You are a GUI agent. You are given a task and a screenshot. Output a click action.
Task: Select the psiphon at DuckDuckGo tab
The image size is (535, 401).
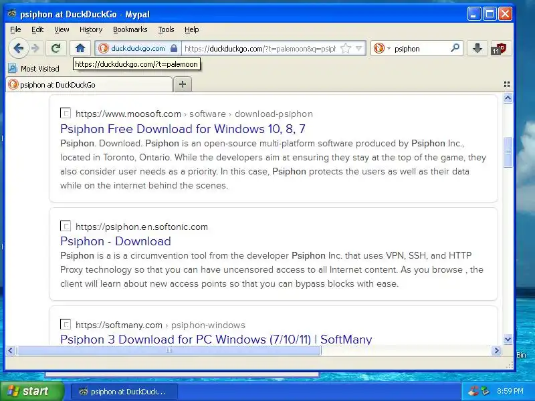(x=90, y=85)
